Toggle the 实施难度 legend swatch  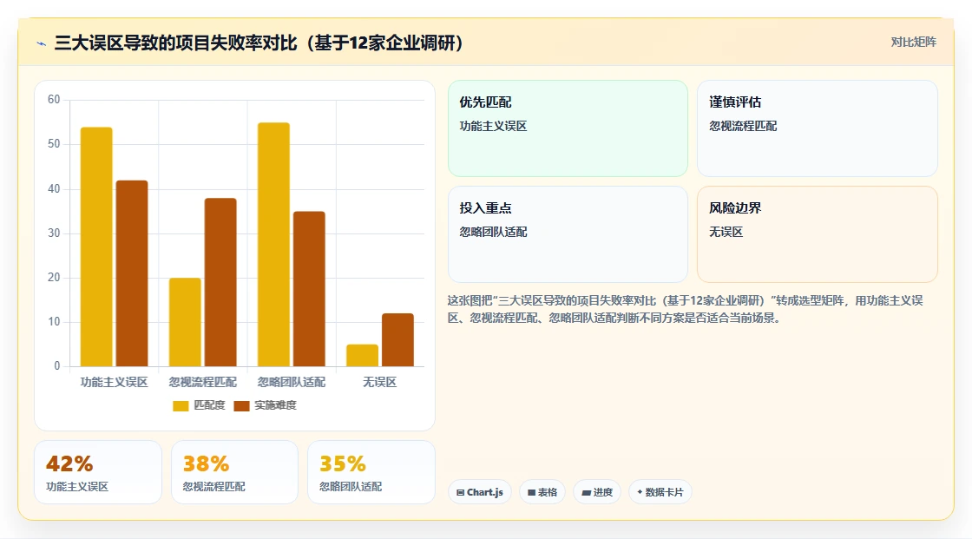click(x=241, y=405)
